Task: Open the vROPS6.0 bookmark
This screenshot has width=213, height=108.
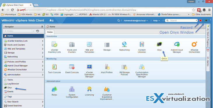Action: click(81, 14)
